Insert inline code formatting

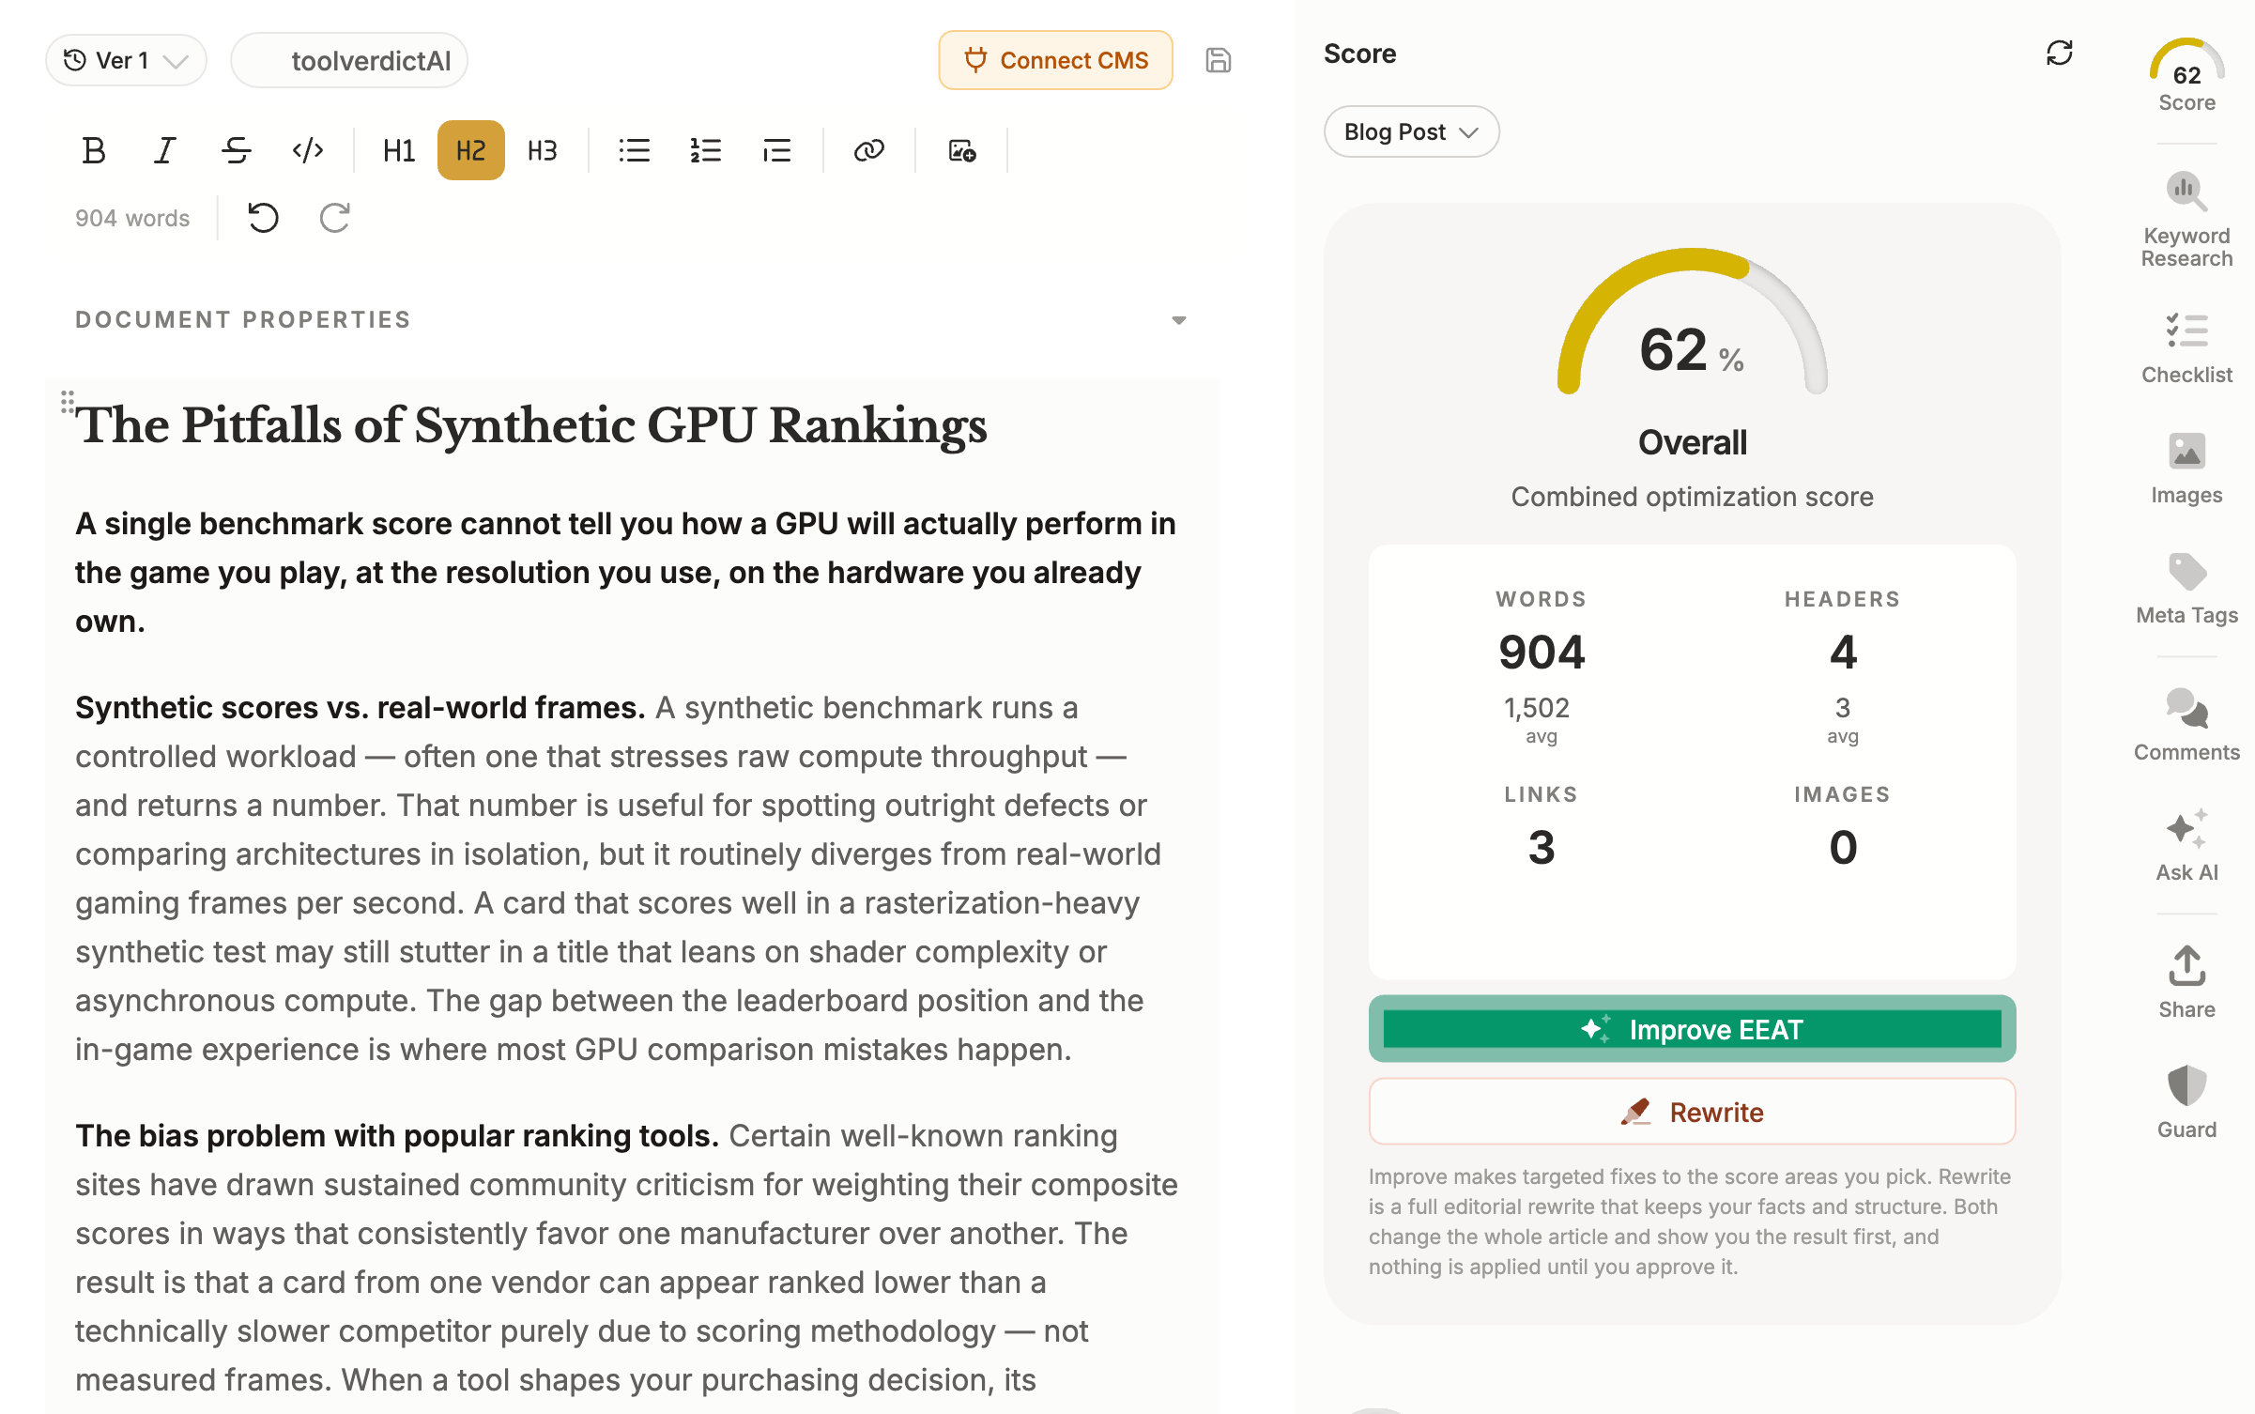tap(308, 150)
